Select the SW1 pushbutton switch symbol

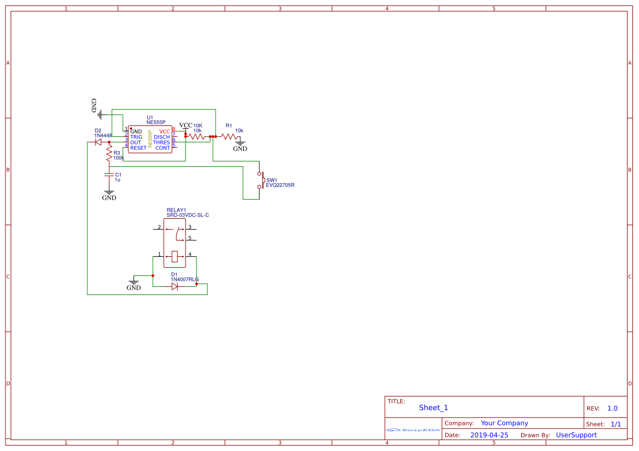coord(260,180)
